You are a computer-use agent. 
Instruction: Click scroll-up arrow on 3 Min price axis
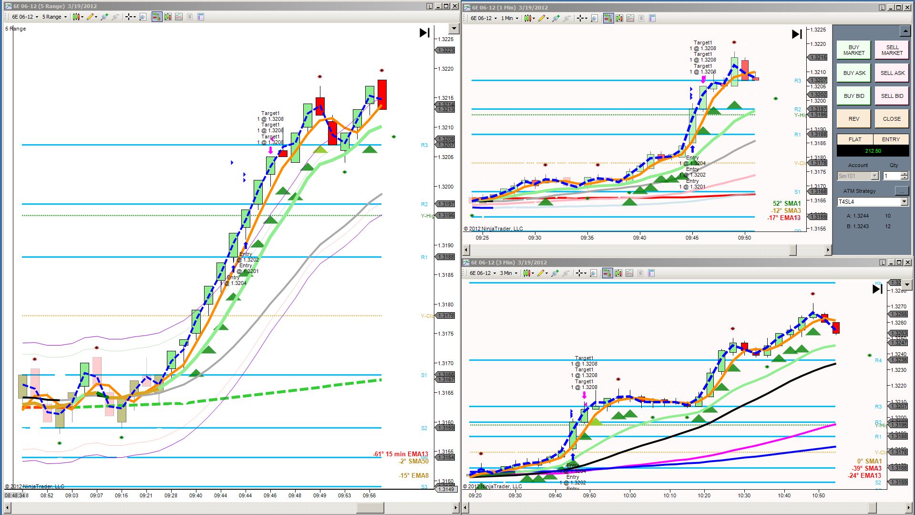point(906,285)
